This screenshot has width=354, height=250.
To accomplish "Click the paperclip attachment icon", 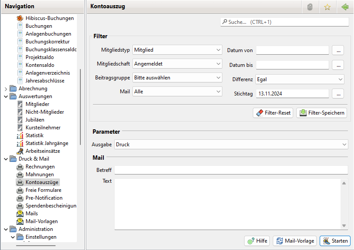I will point(310,7).
